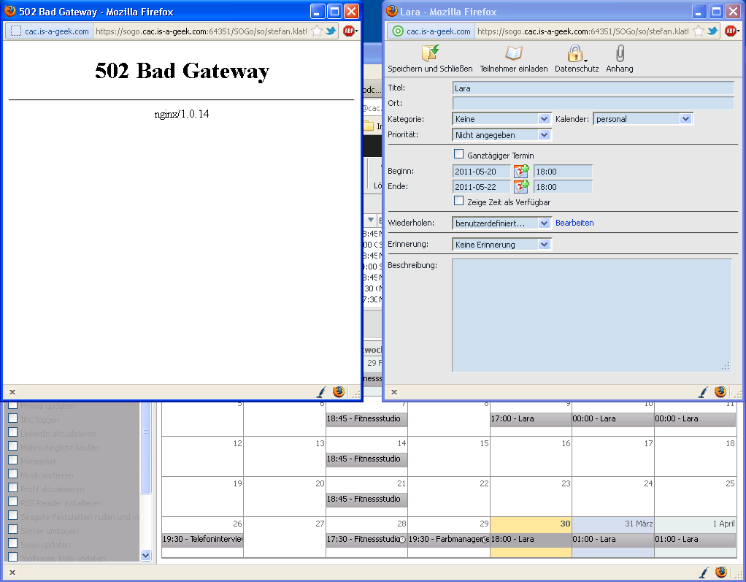Click the Datenschutz padlock icon
The image size is (746, 582).
coord(575,54)
